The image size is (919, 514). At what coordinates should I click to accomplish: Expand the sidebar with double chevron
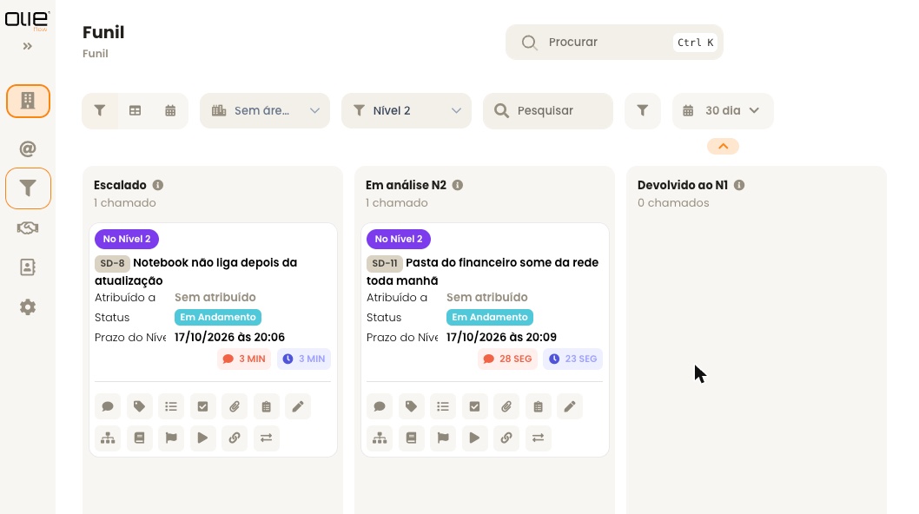coord(28,46)
